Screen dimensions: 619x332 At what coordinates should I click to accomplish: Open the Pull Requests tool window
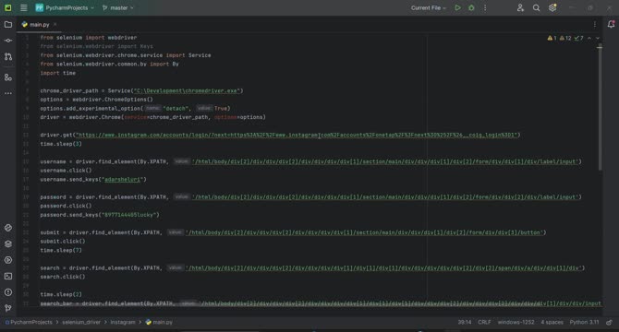(8, 56)
